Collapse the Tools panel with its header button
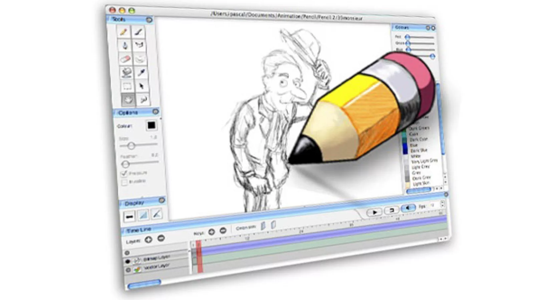Image resolution: width=534 pixels, height=300 pixels. click(149, 20)
